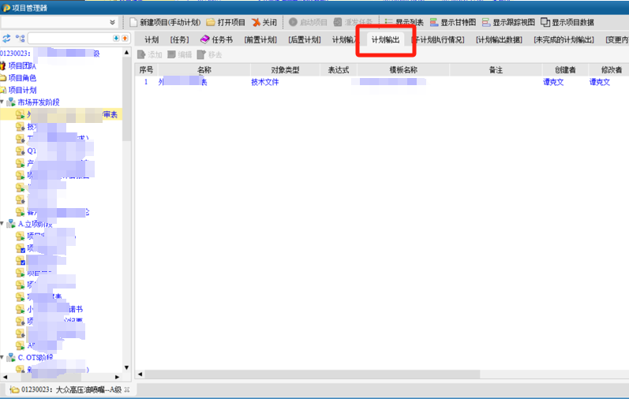Open the [后置计划] tab
Image resolution: width=629 pixels, height=402 pixels.
[x=305, y=39]
